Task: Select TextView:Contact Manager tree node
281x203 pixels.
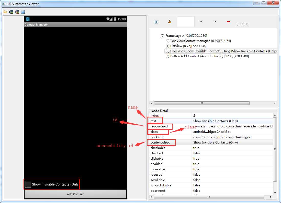Action: pyautogui.click(x=198, y=41)
